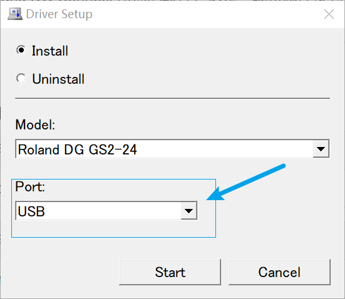
Task: Click the Uninstall option label text
Action: click(x=58, y=79)
